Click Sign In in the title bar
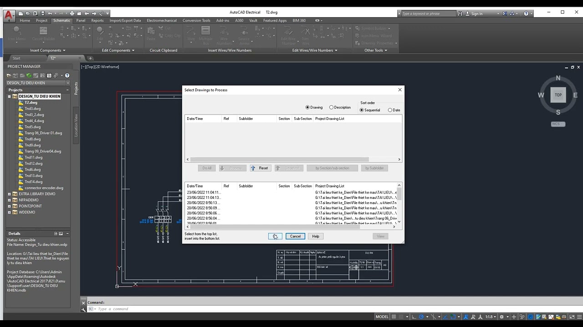This screenshot has width=583, height=327. (x=477, y=14)
